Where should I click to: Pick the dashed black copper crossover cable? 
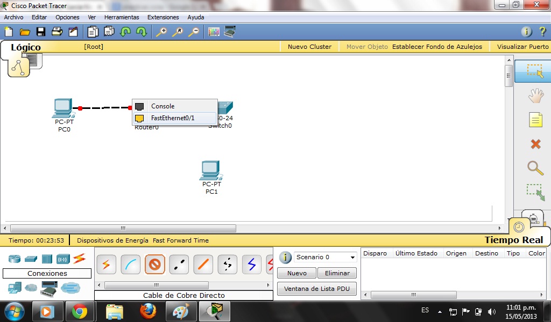click(179, 265)
